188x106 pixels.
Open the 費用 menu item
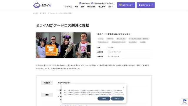point(76,7)
